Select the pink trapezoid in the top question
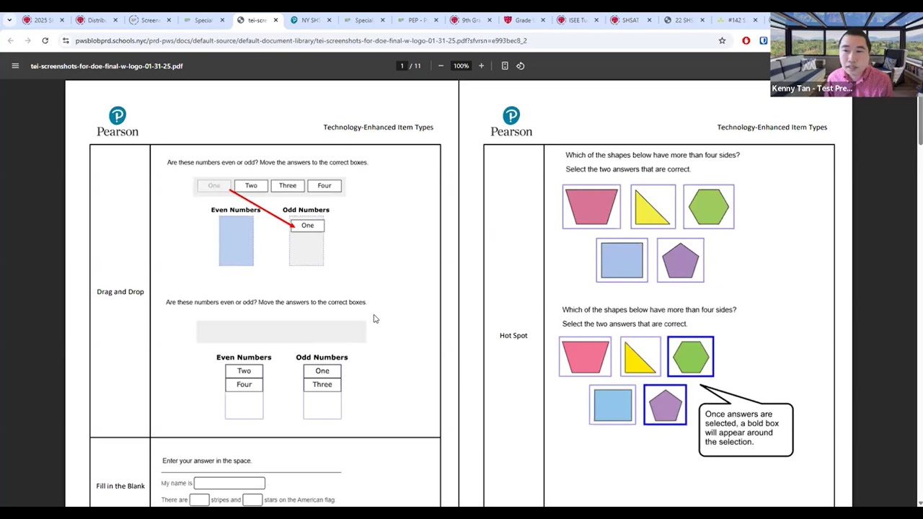This screenshot has height=519, width=923. [591, 207]
